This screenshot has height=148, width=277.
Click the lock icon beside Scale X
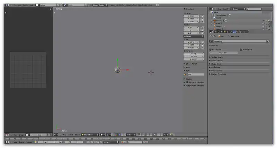coord(202,42)
